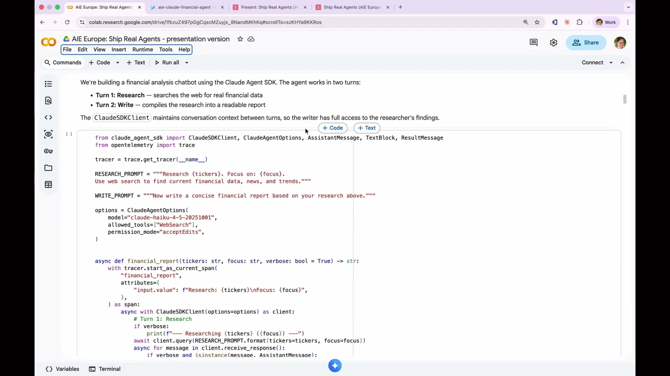Image resolution: width=670 pixels, height=376 pixels.
Task: Close the AIE Europe Colab tab
Action: click(140, 7)
